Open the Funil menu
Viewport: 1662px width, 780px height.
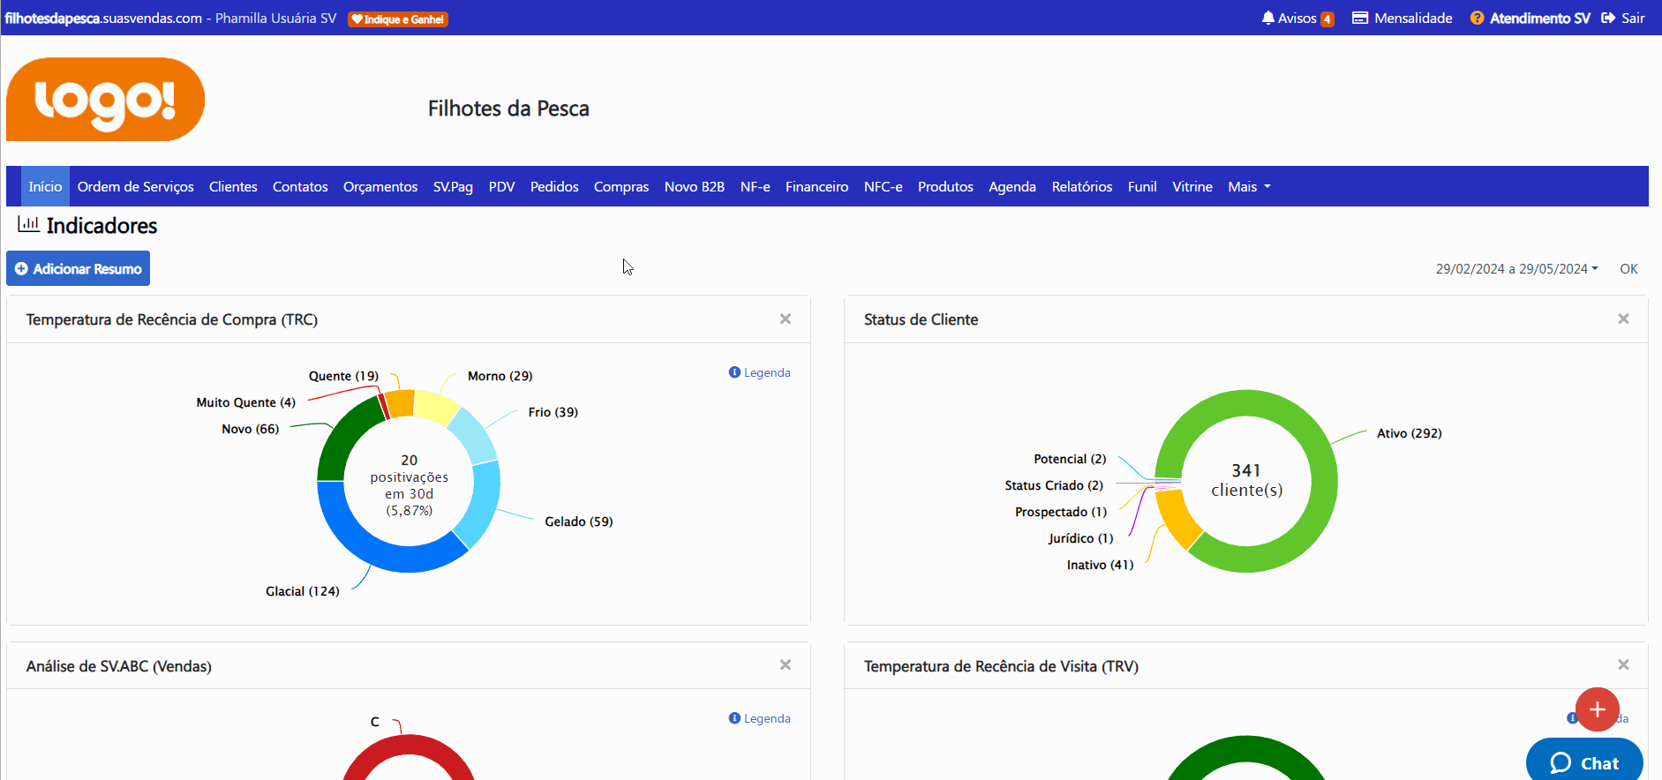(x=1142, y=186)
